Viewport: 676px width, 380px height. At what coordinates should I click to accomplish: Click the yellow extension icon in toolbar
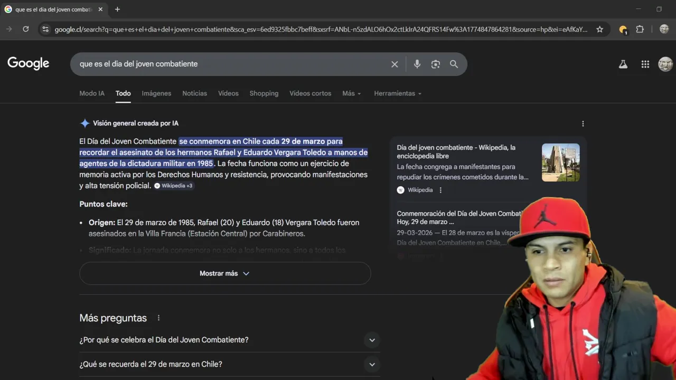623,30
